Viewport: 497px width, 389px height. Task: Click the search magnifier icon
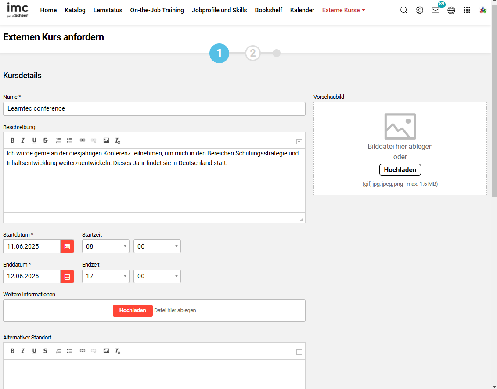404,10
